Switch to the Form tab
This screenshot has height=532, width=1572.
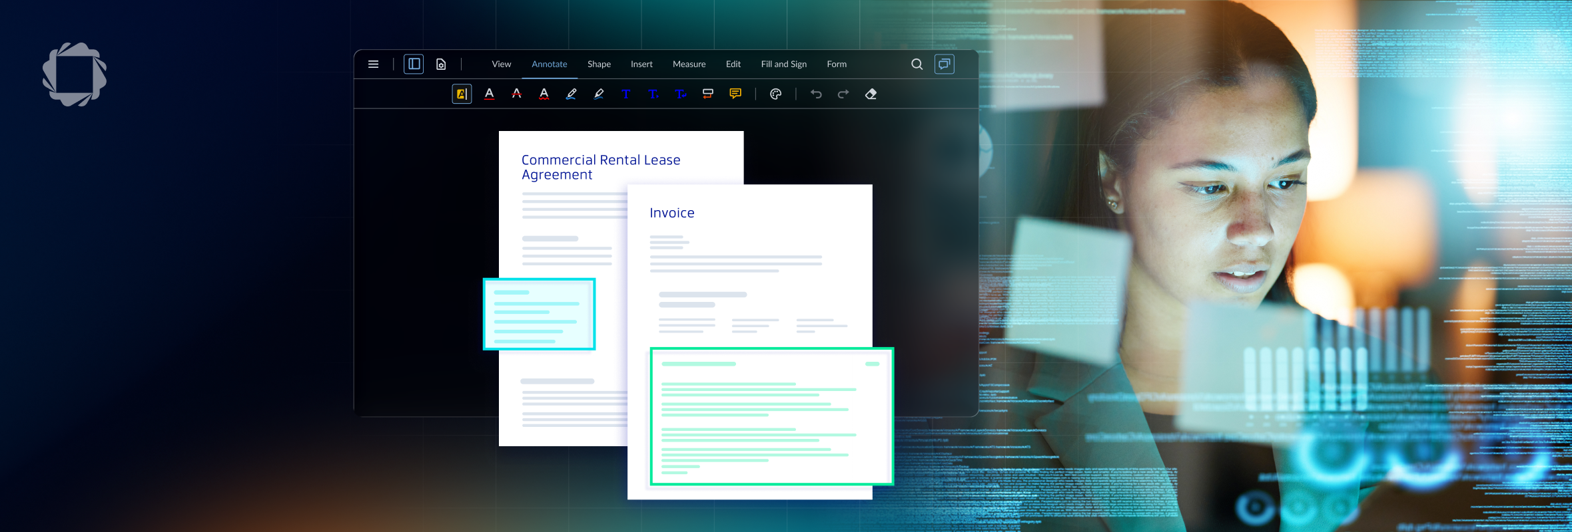837,65
